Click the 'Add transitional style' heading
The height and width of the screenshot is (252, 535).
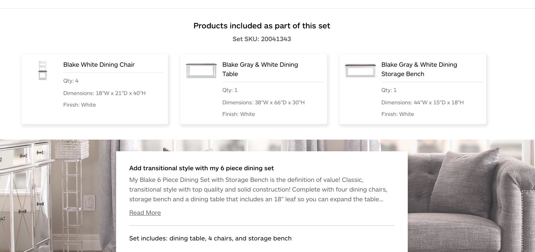201,168
